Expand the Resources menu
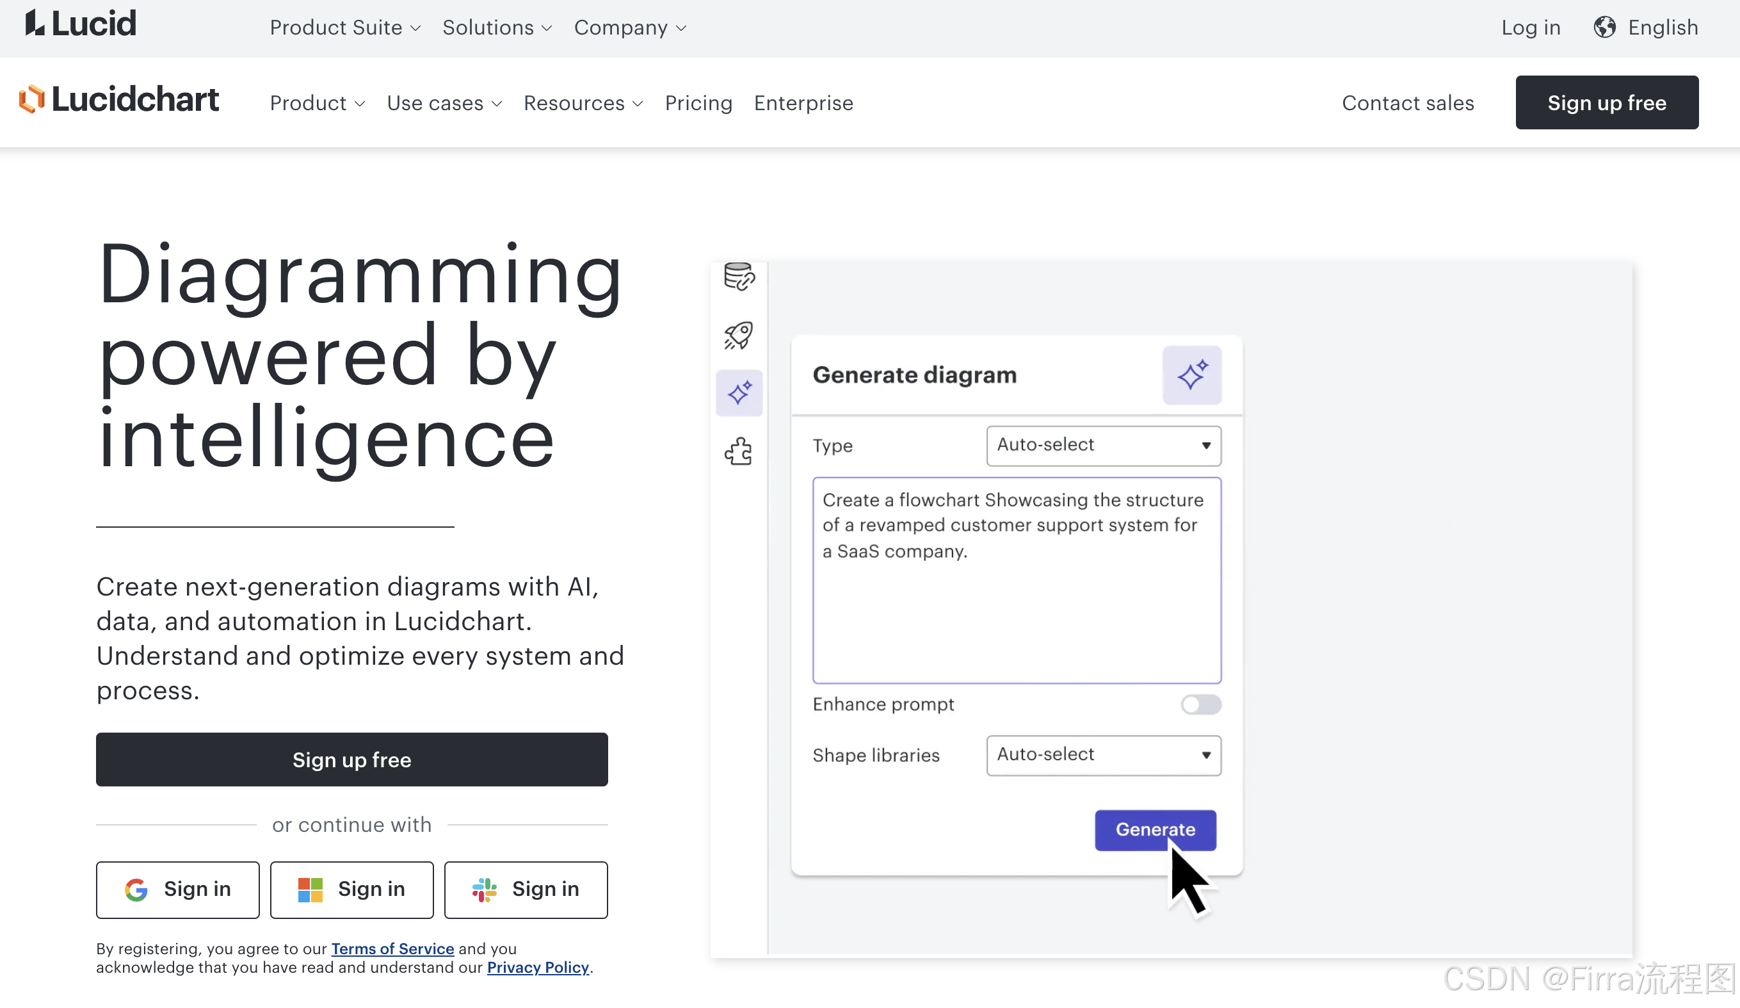1740x1008 pixels. coord(583,103)
